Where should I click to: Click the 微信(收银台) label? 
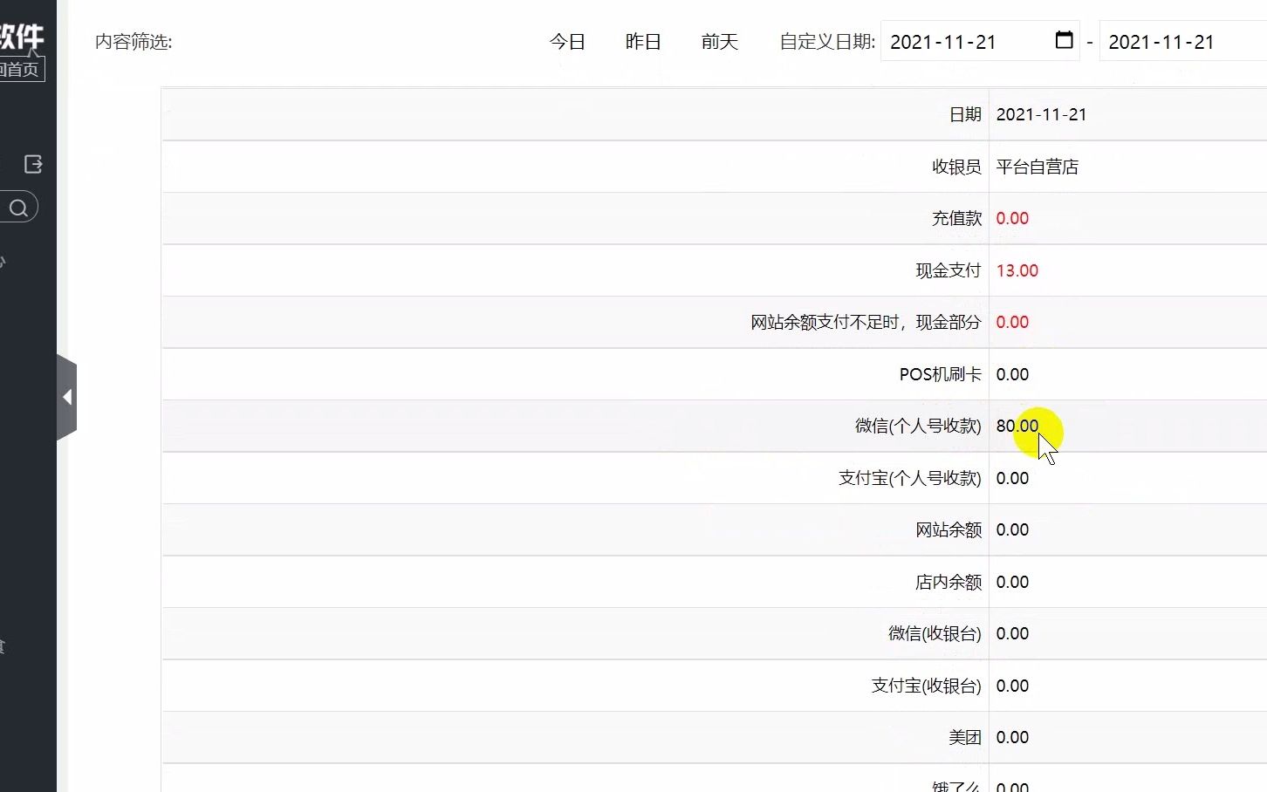(x=935, y=633)
